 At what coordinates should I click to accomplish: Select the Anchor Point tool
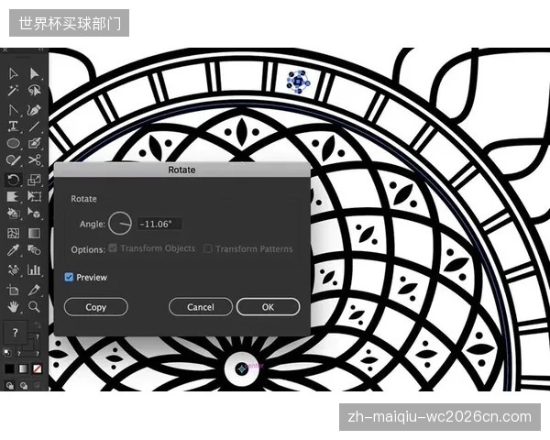point(13,110)
